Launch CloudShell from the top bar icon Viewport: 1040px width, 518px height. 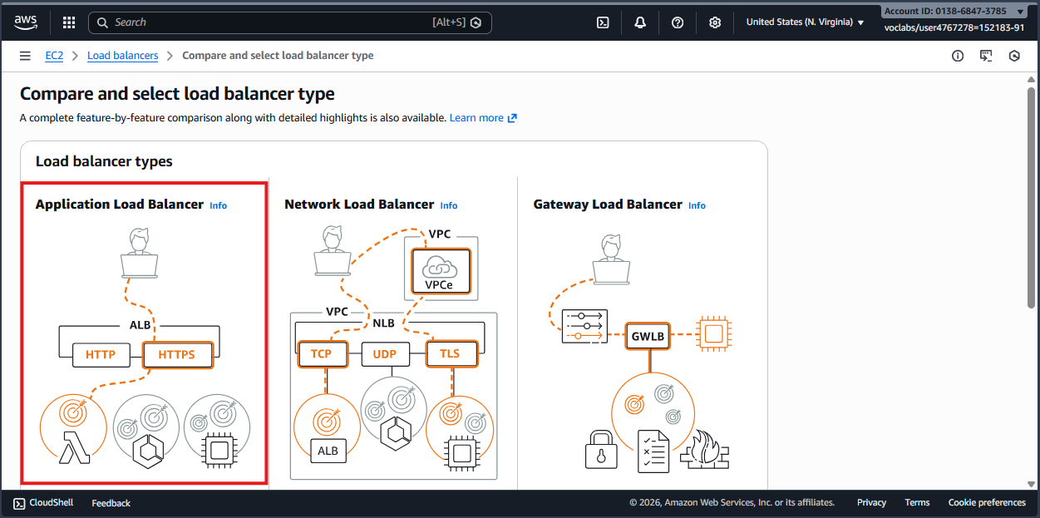tap(603, 22)
